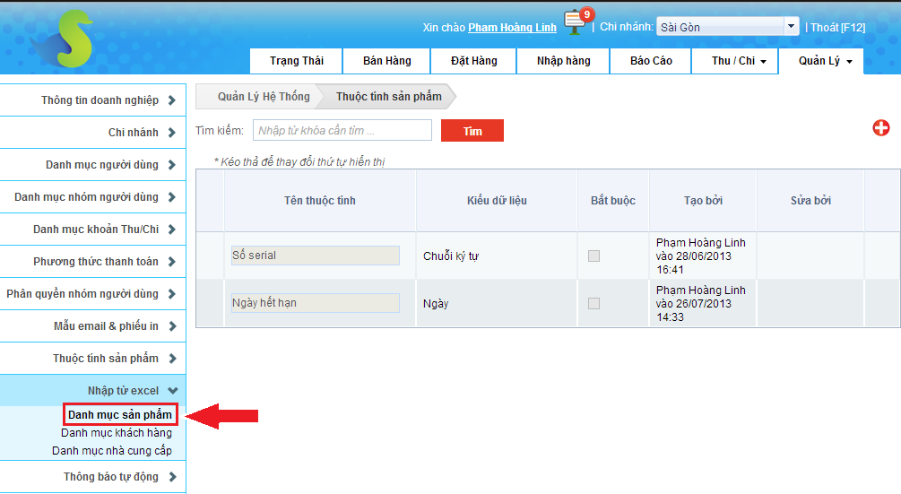Click the red plus add attribute icon
Screen dimensions: 901x494
pyautogui.click(x=881, y=128)
